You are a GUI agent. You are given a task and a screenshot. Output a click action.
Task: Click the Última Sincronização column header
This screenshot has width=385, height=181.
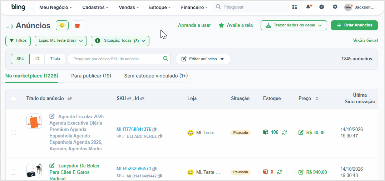click(x=360, y=98)
